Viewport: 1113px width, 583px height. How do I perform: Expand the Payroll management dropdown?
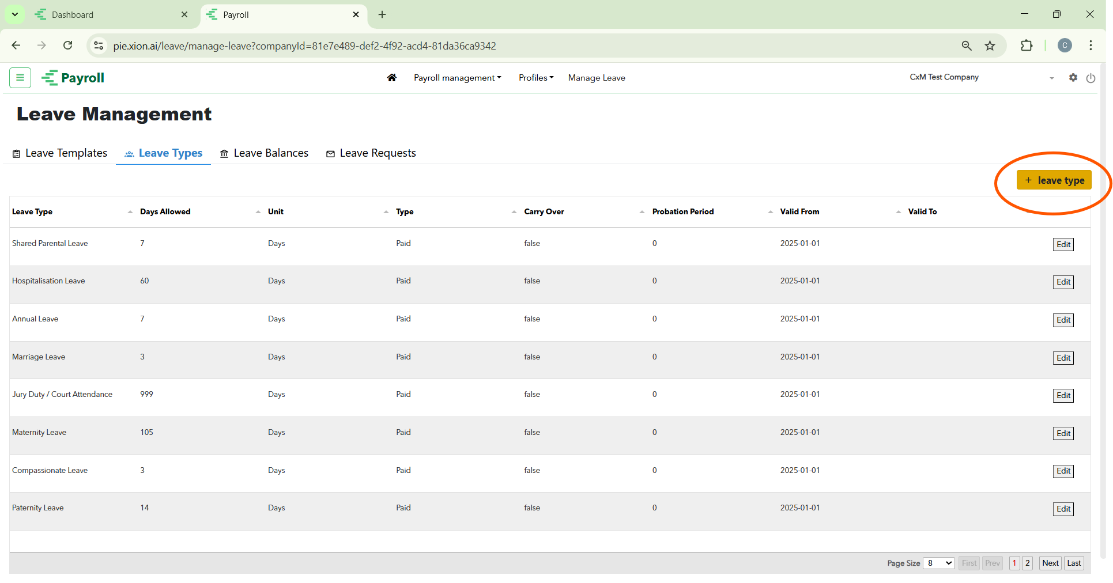point(457,78)
